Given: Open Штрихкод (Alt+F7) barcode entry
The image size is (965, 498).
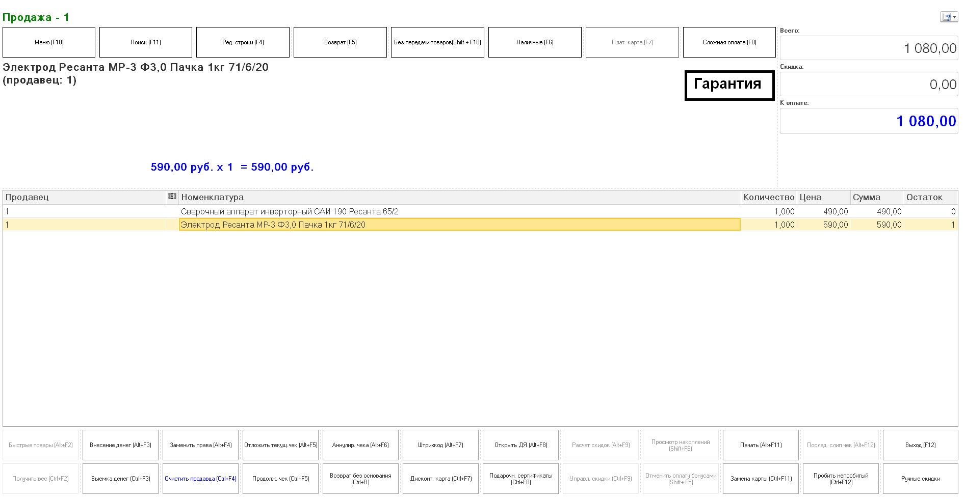Looking at the screenshot, I should [x=440, y=445].
